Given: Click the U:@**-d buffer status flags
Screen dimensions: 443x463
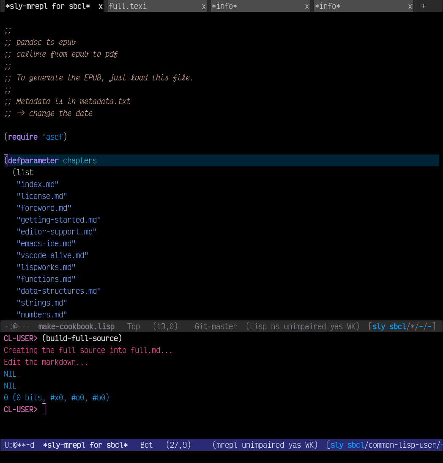Looking at the screenshot, I should [19, 445].
